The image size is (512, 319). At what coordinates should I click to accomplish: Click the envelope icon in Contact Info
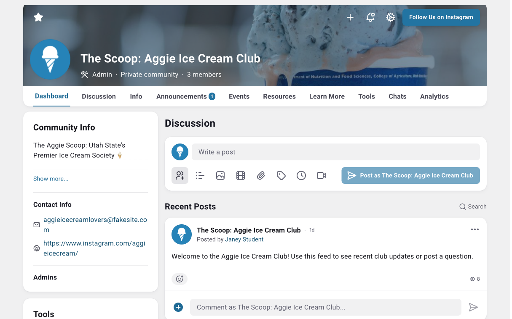(37, 225)
